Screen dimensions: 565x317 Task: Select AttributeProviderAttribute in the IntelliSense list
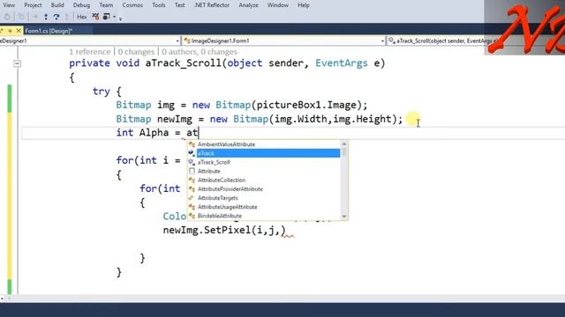pyautogui.click(x=268, y=189)
